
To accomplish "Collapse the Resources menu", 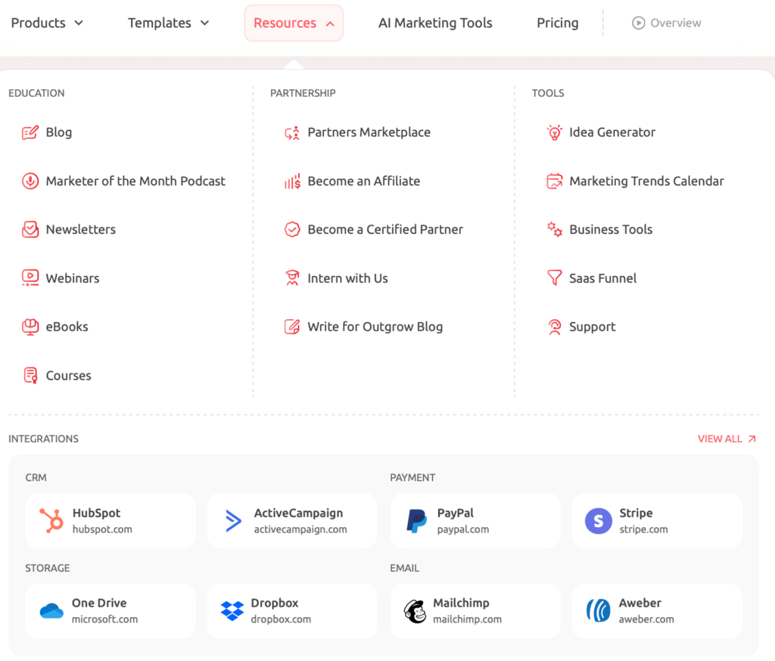I will (294, 23).
